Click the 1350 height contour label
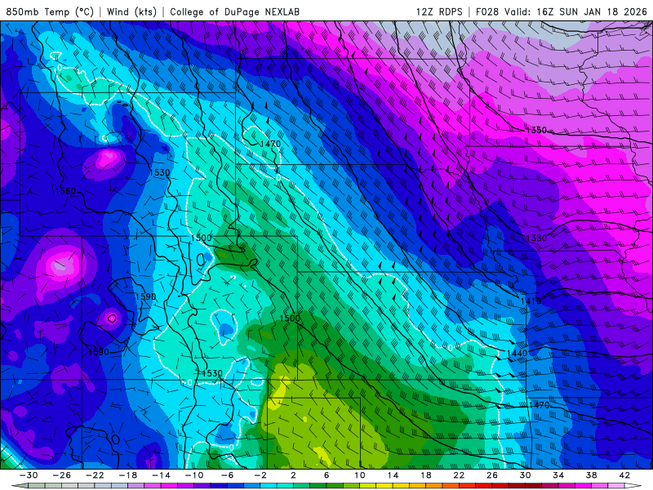This screenshot has width=653, height=490. (x=536, y=130)
